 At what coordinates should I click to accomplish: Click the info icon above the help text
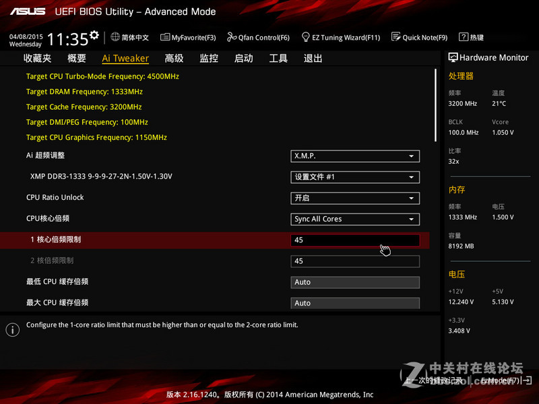click(12, 329)
